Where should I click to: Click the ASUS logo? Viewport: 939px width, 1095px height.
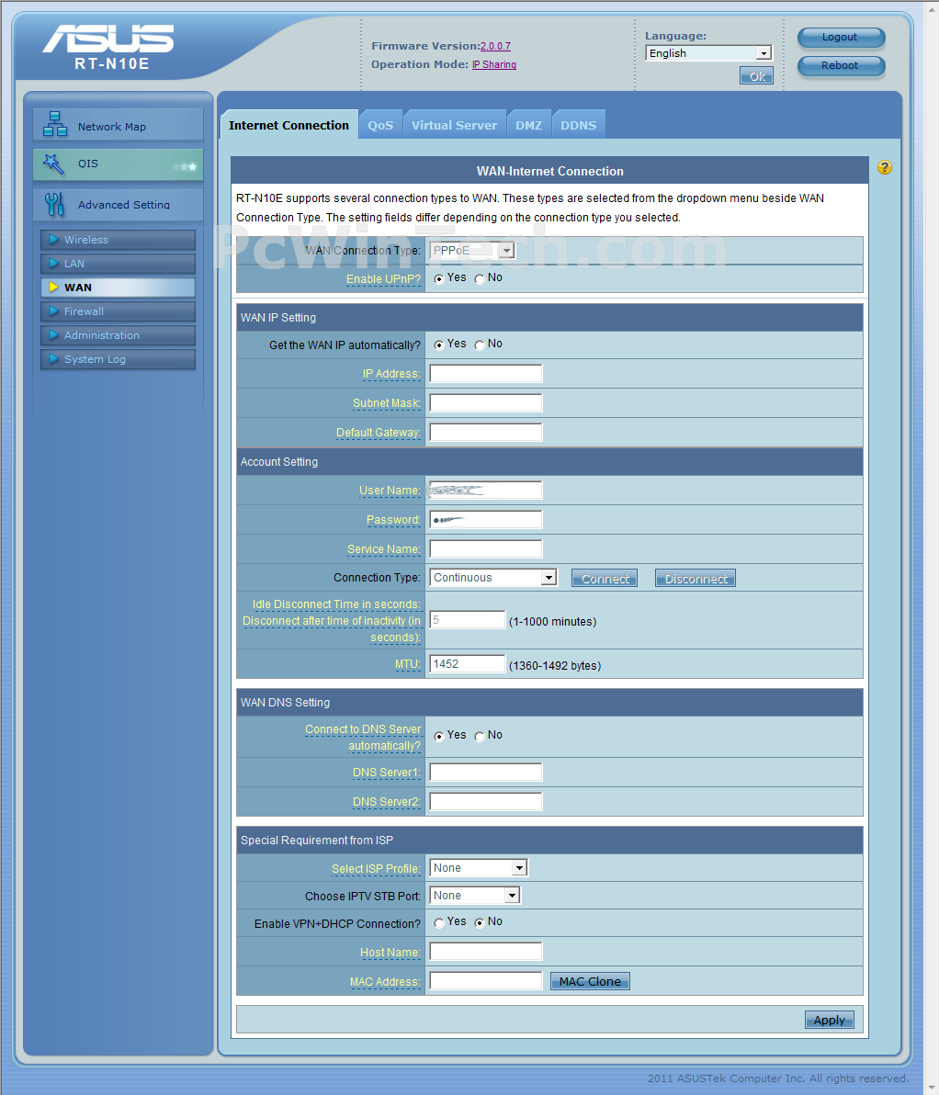(x=109, y=39)
